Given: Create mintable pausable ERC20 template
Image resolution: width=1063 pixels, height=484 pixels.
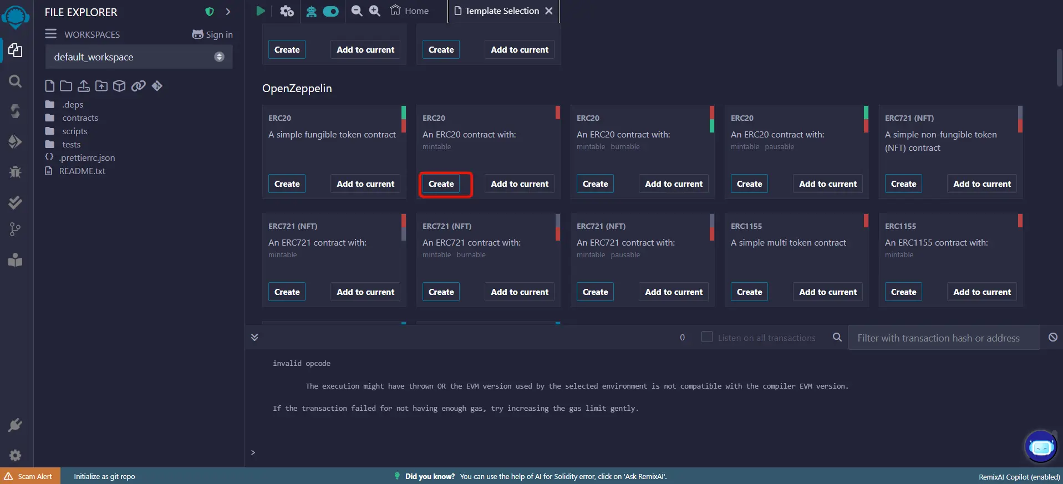Looking at the screenshot, I should [749, 184].
